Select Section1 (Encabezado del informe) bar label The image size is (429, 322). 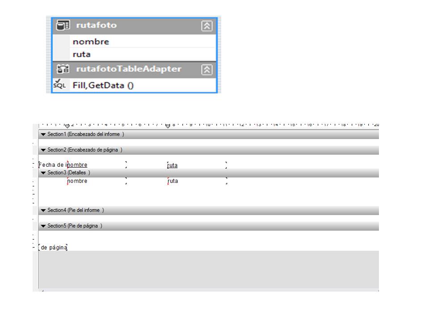[86, 134]
